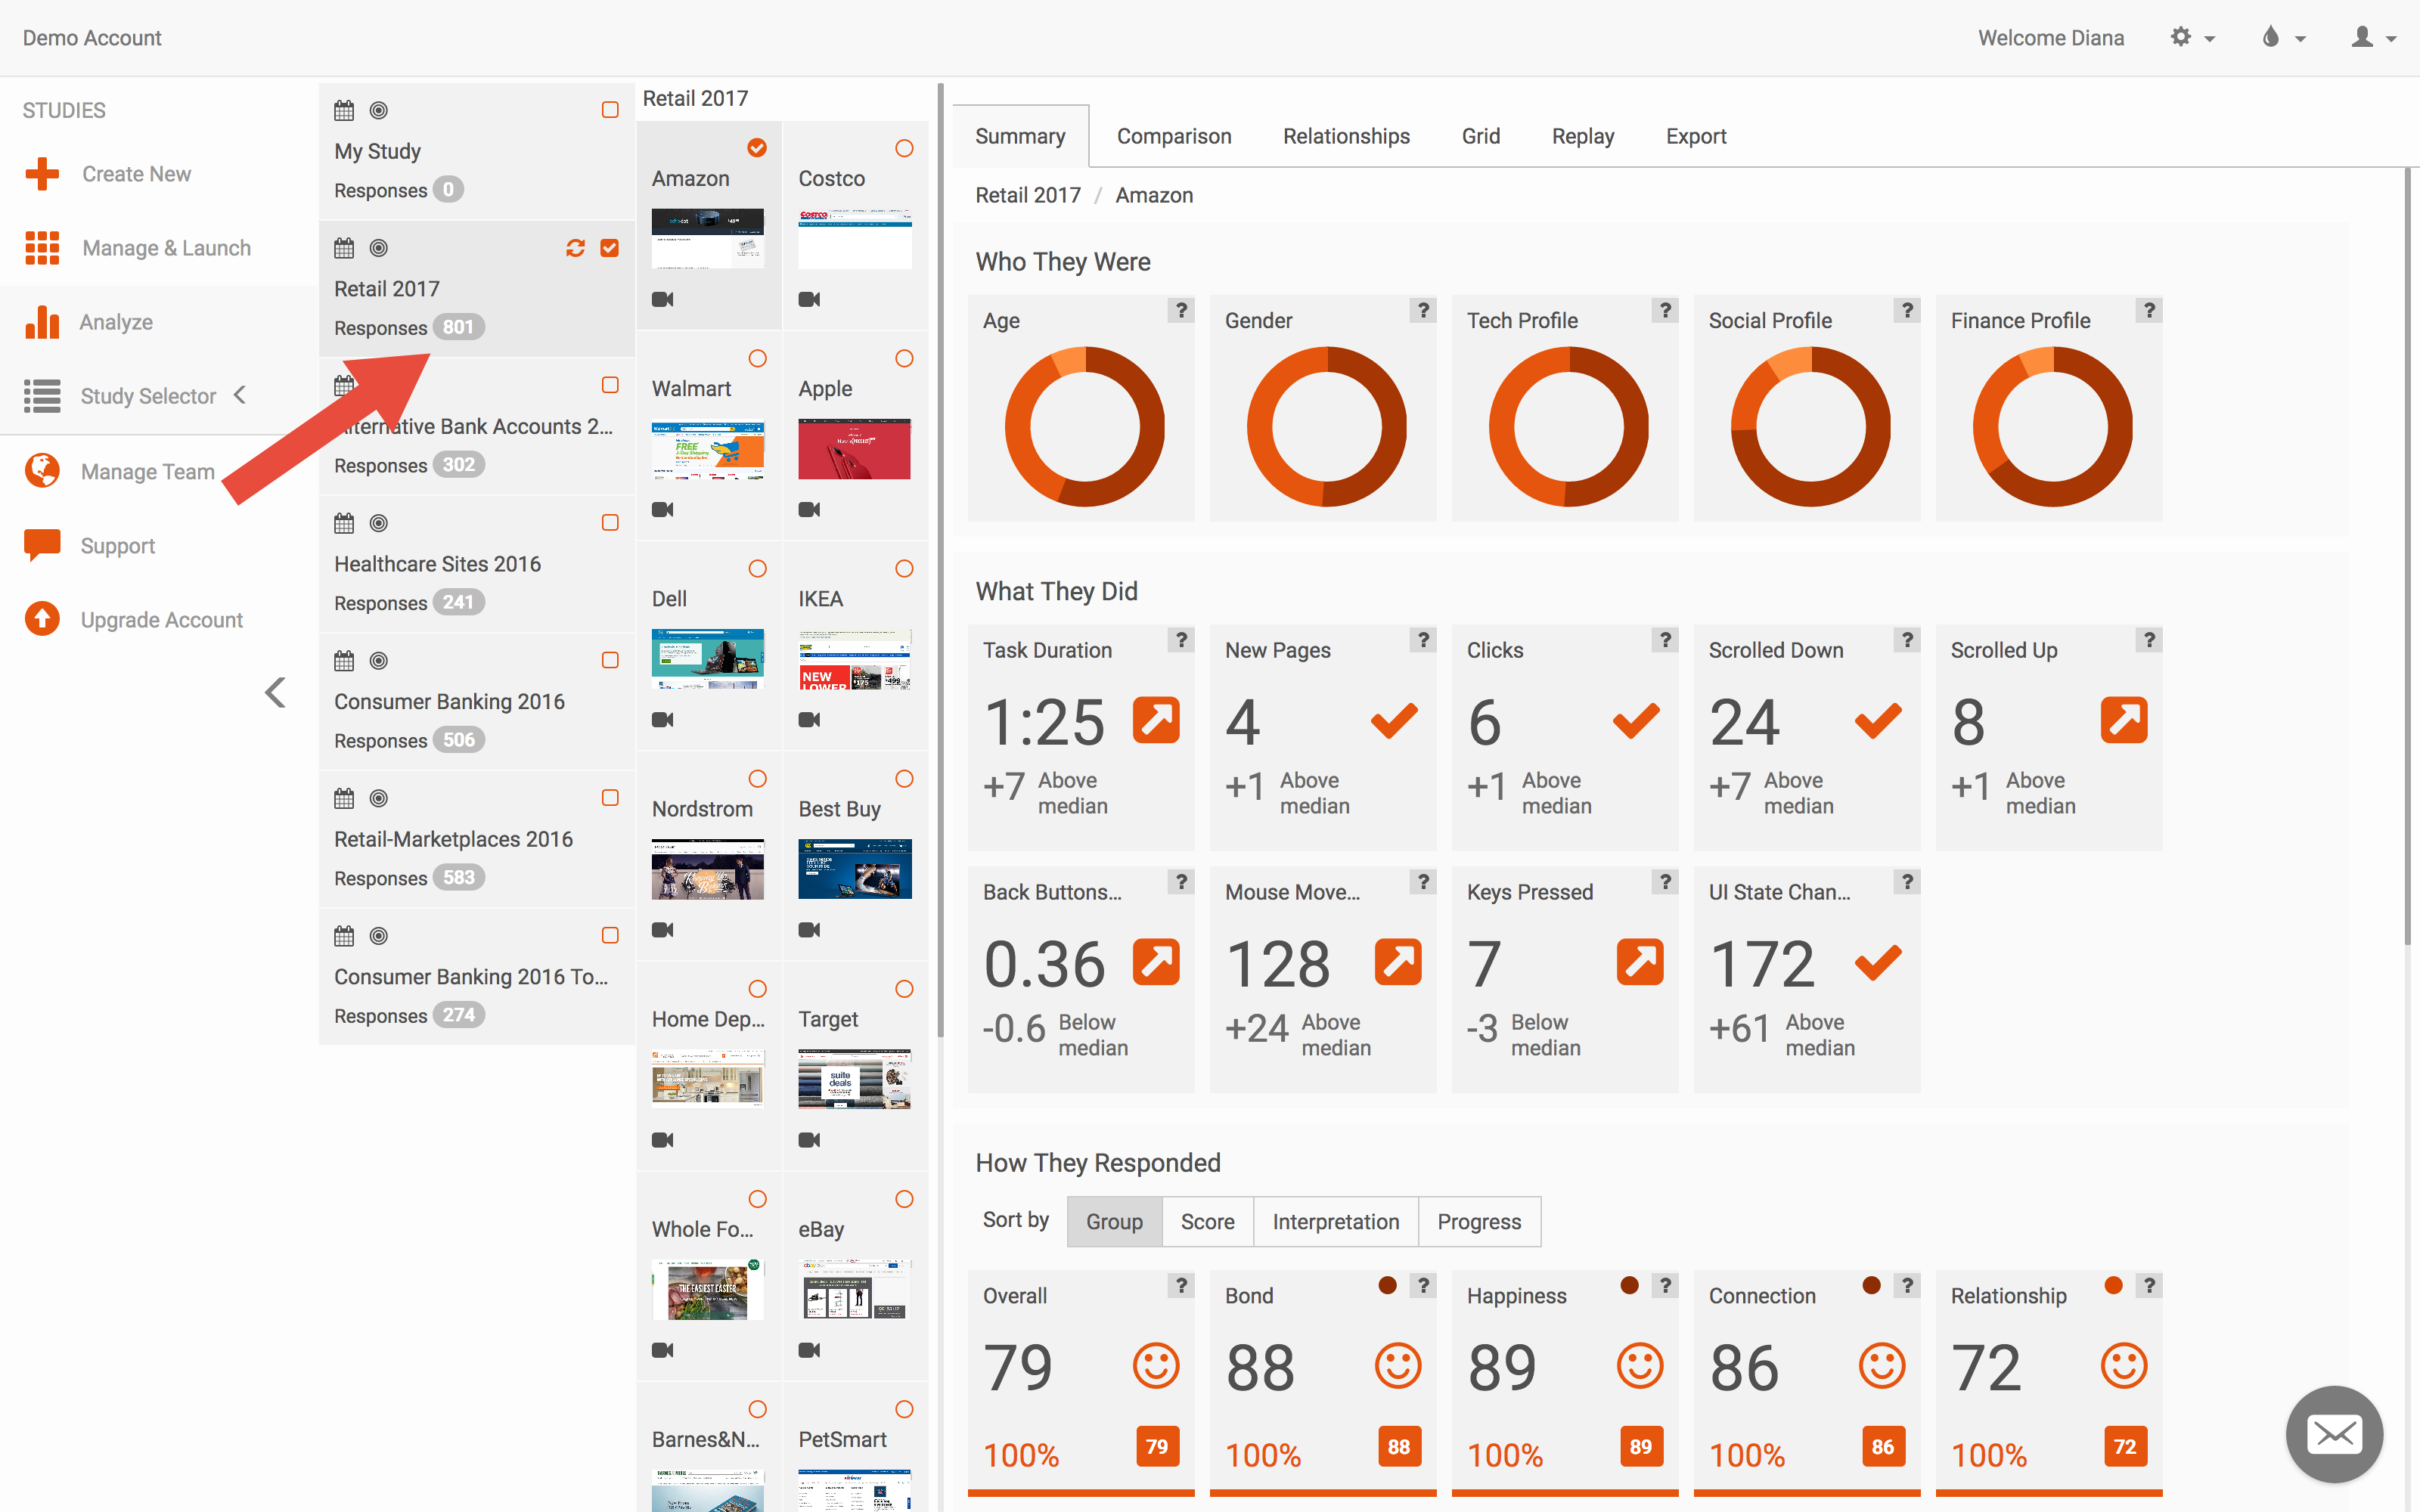Image resolution: width=2420 pixels, height=1512 pixels.
Task: Sort responses by Interpretation
Action: (x=1335, y=1221)
